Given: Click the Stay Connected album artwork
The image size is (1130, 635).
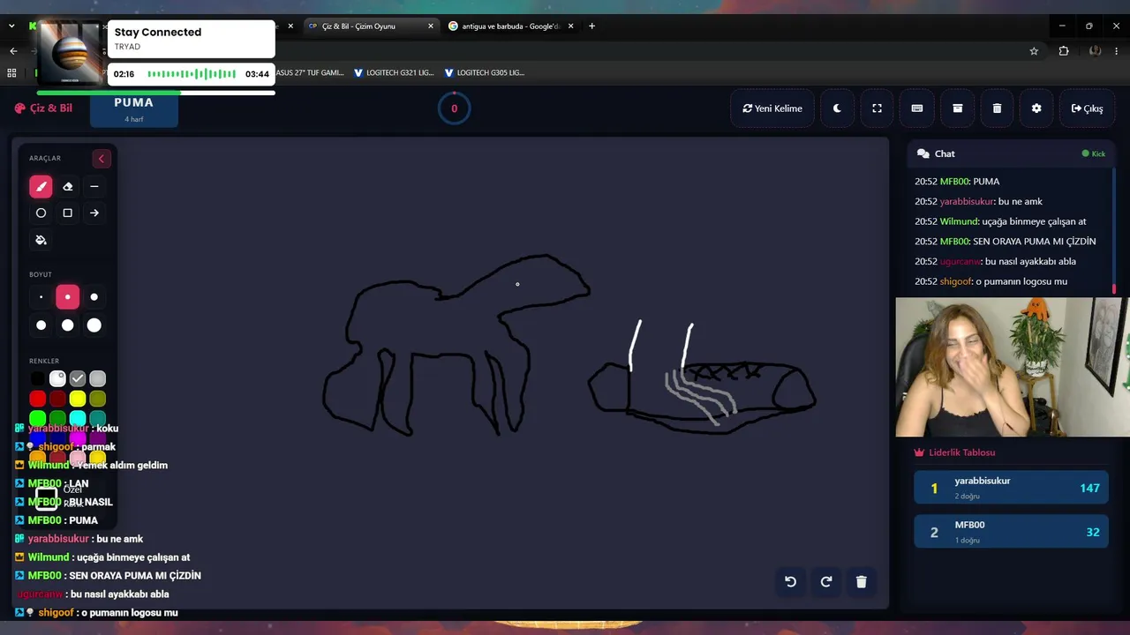Looking at the screenshot, I should [x=71, y=52].
